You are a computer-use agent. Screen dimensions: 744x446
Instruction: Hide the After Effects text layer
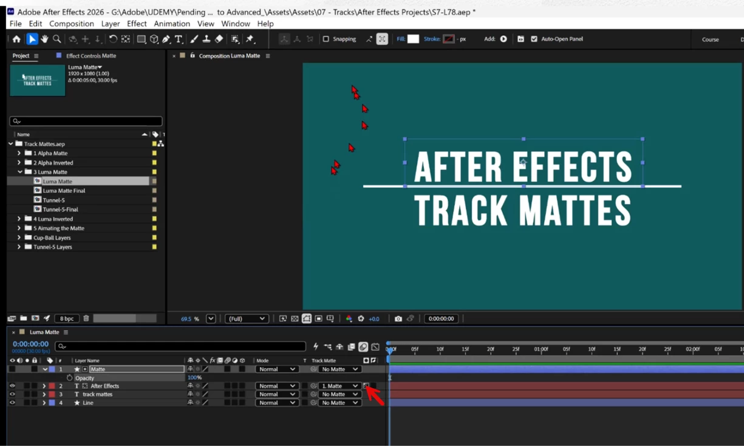(x=12, y=386)
